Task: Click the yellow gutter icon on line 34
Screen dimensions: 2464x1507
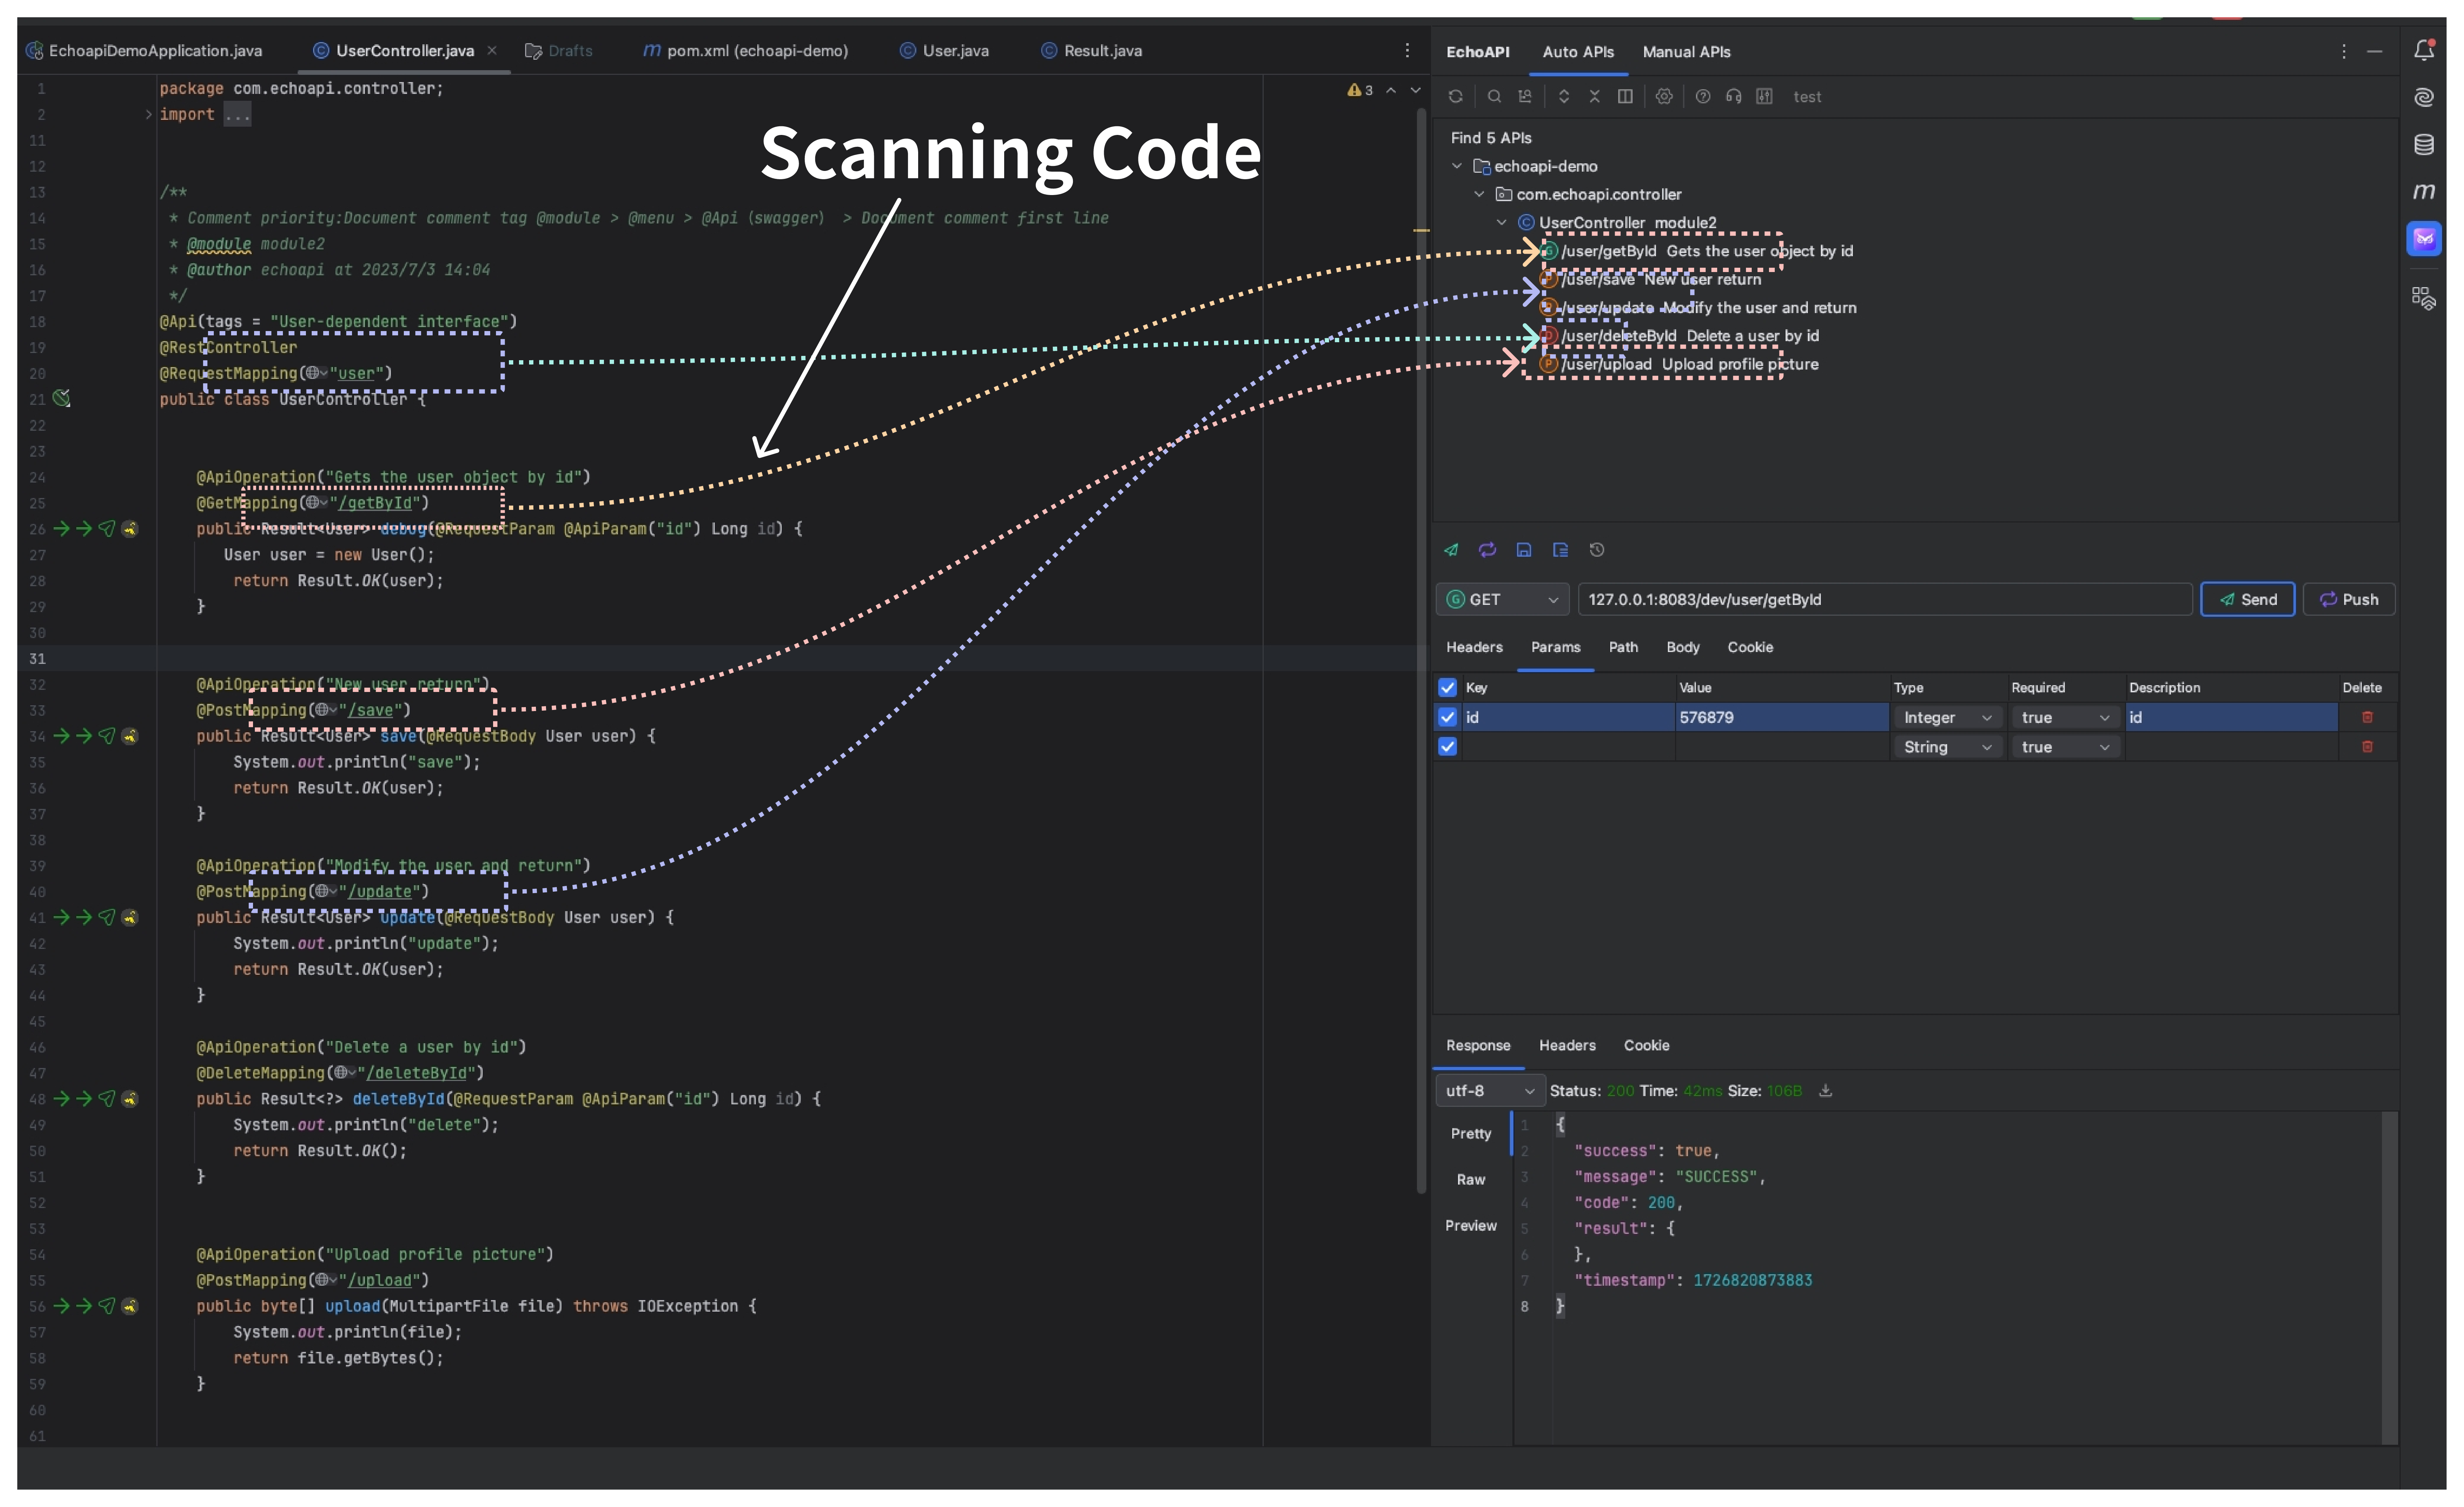Action: [x=130, y=736]
